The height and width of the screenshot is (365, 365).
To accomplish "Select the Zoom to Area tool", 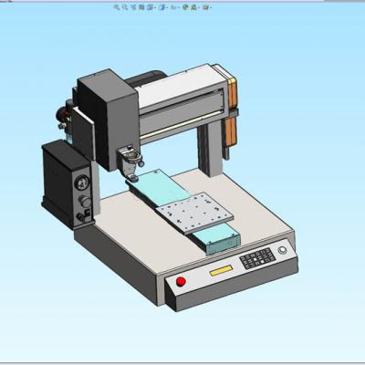I will [x=125, y=7].
